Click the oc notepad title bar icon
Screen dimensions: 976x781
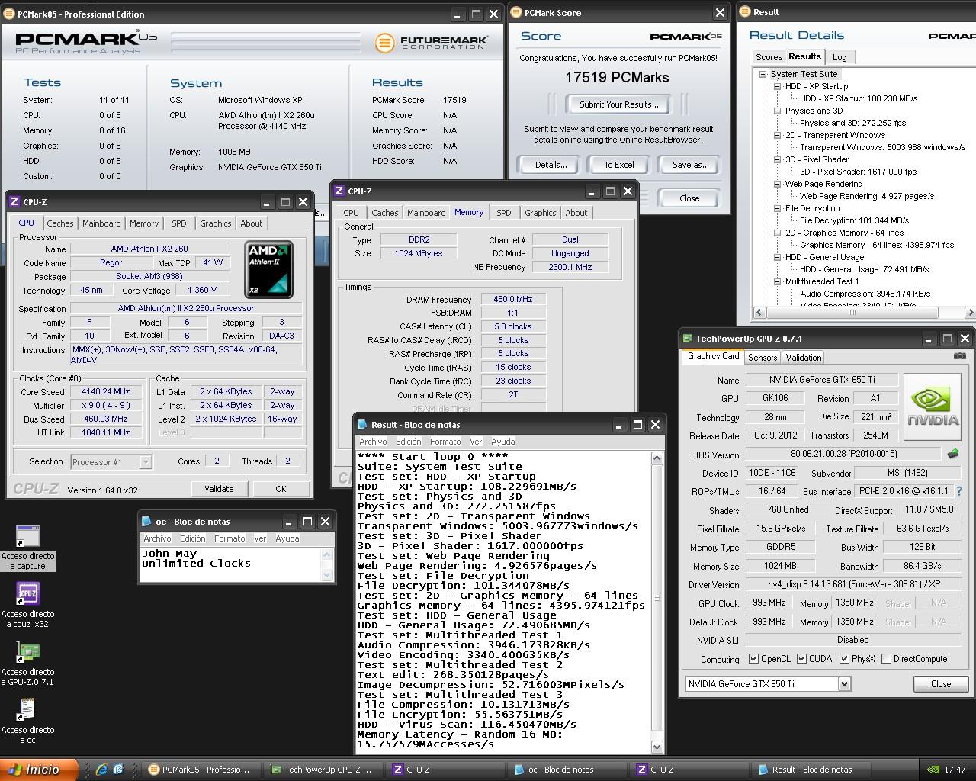point(146,522)
